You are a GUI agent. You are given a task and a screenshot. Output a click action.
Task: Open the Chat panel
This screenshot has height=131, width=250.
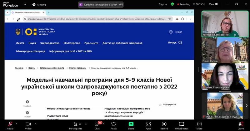coord(97,126)
